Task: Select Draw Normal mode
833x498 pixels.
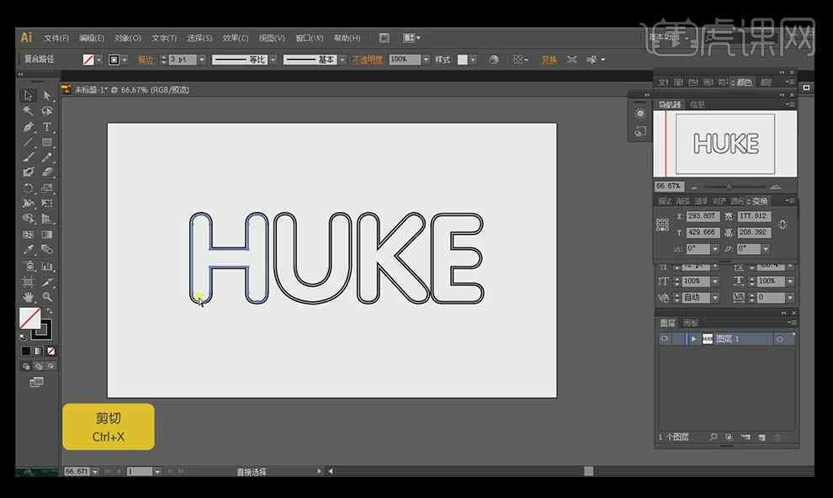Action: 26,366
